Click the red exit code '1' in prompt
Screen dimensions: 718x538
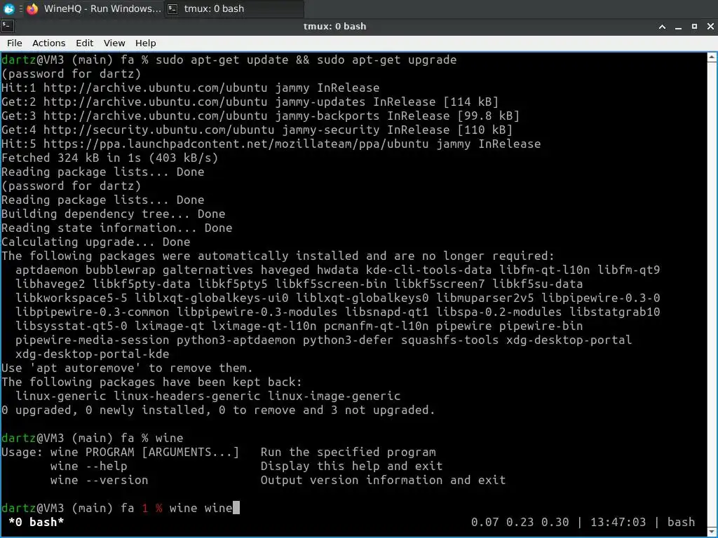click(x=145, y=508)
